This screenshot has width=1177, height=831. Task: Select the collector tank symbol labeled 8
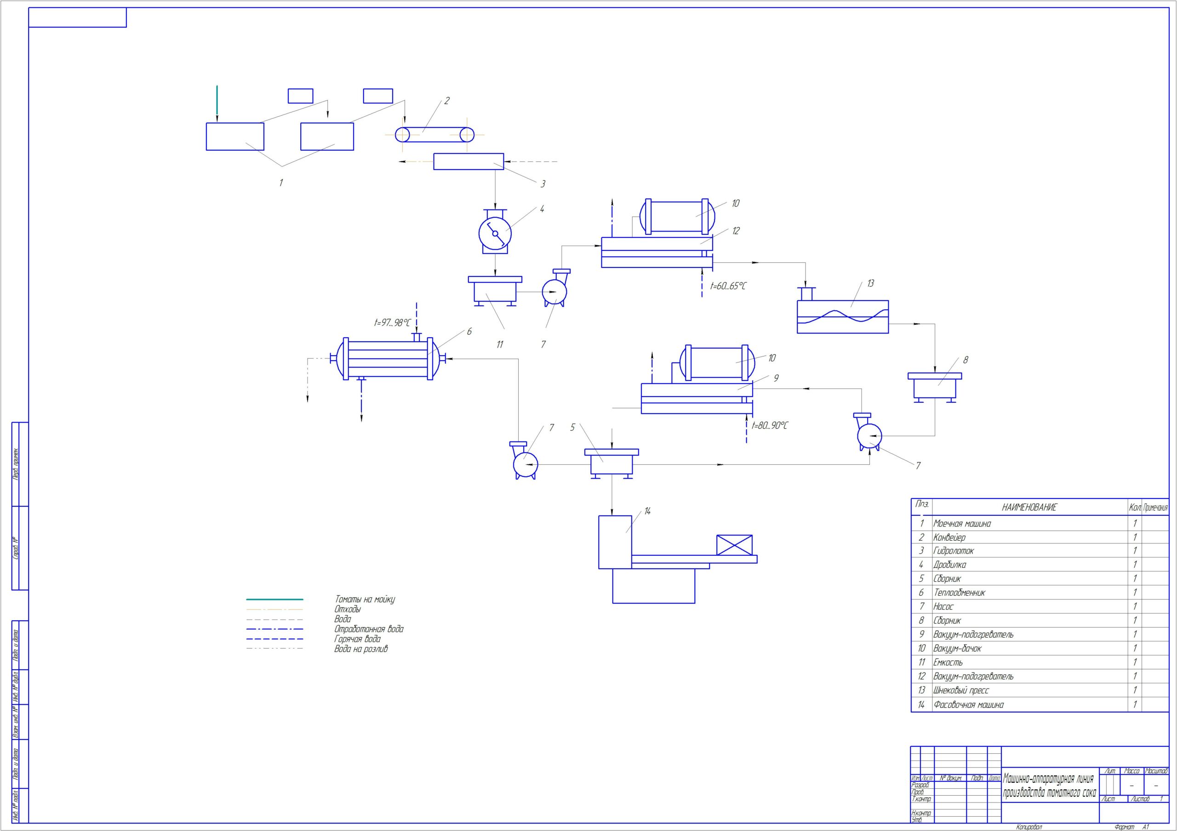(935, 387)
